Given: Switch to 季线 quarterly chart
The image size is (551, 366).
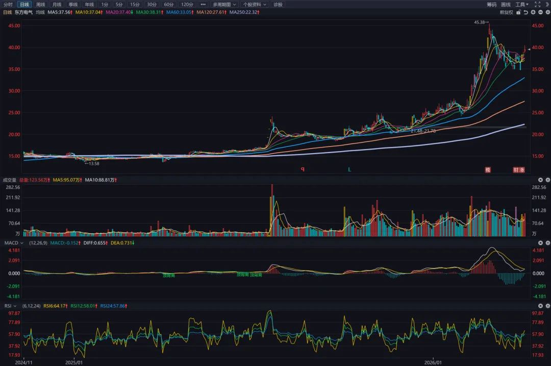Looking at the screenshot, I should [73, 5].
